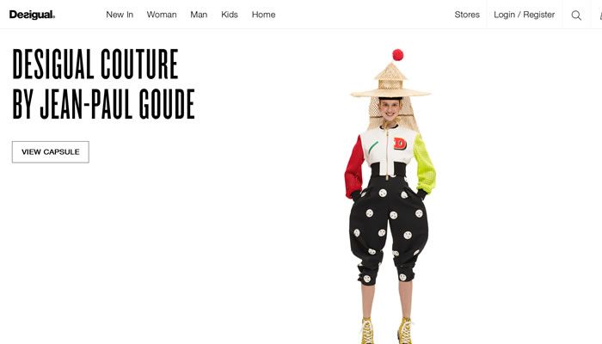Open the New In menu
This screenshot has height=344, width=602.
coord(120,15)
